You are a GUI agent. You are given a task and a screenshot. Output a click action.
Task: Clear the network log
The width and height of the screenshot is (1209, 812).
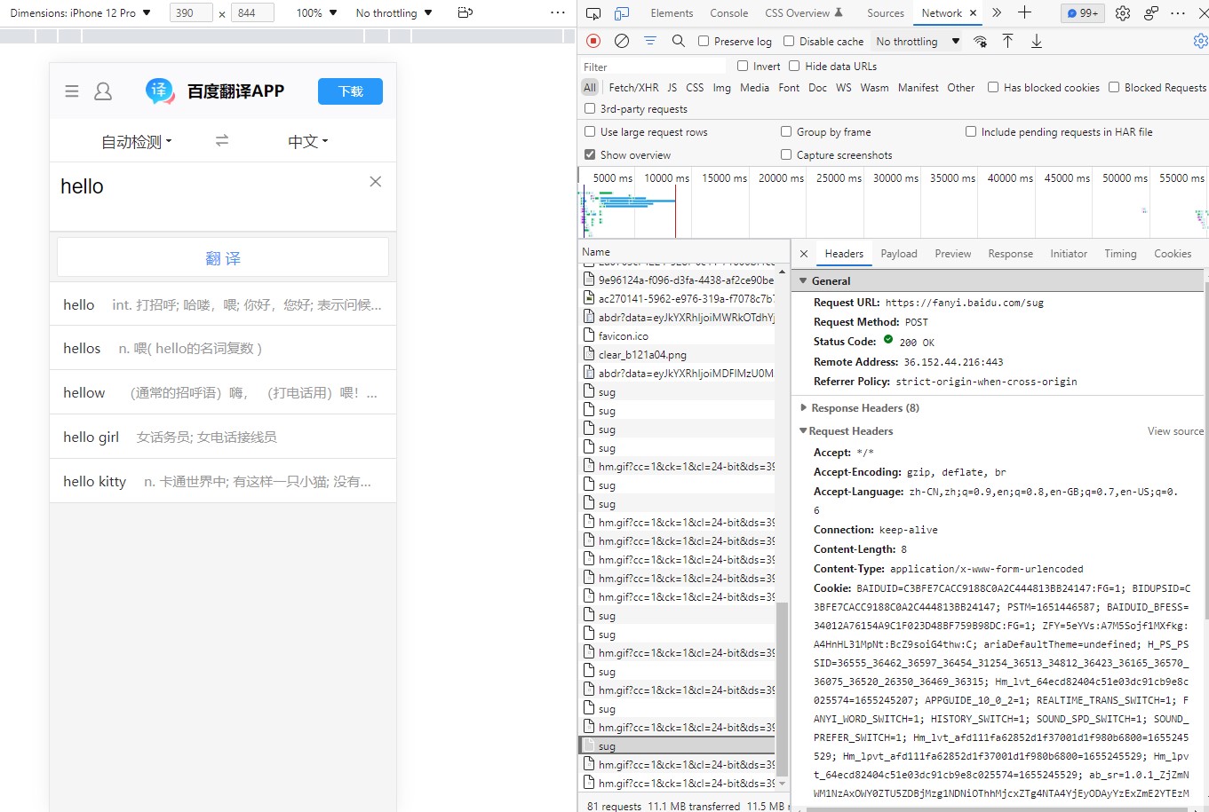(622, 41)
